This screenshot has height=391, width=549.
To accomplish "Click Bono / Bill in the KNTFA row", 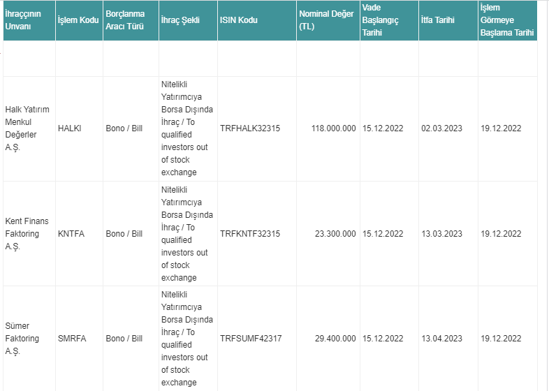I will (124, 234).
